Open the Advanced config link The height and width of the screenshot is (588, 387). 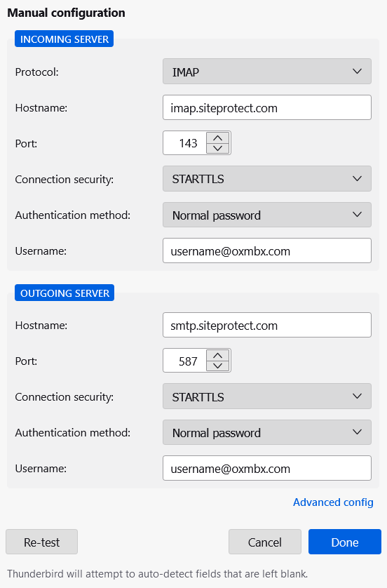coord(333,502)
